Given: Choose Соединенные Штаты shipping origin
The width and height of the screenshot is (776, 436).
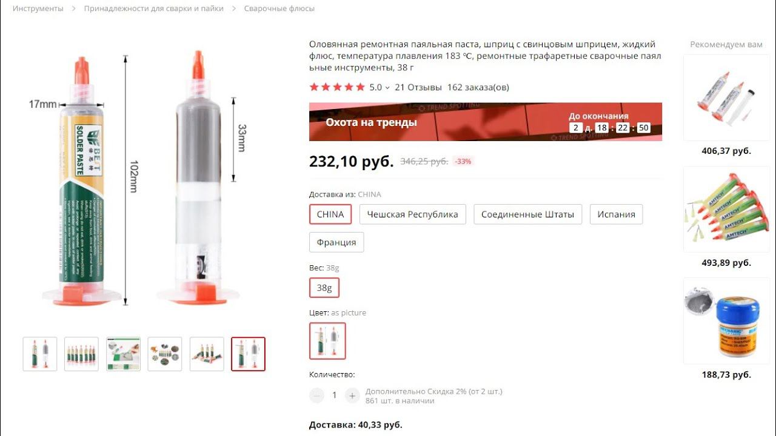Looking at the screenshot, I should pos(527,214).
